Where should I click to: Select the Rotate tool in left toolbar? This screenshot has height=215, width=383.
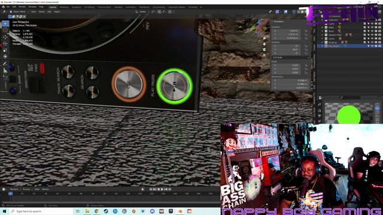point(5,44)
